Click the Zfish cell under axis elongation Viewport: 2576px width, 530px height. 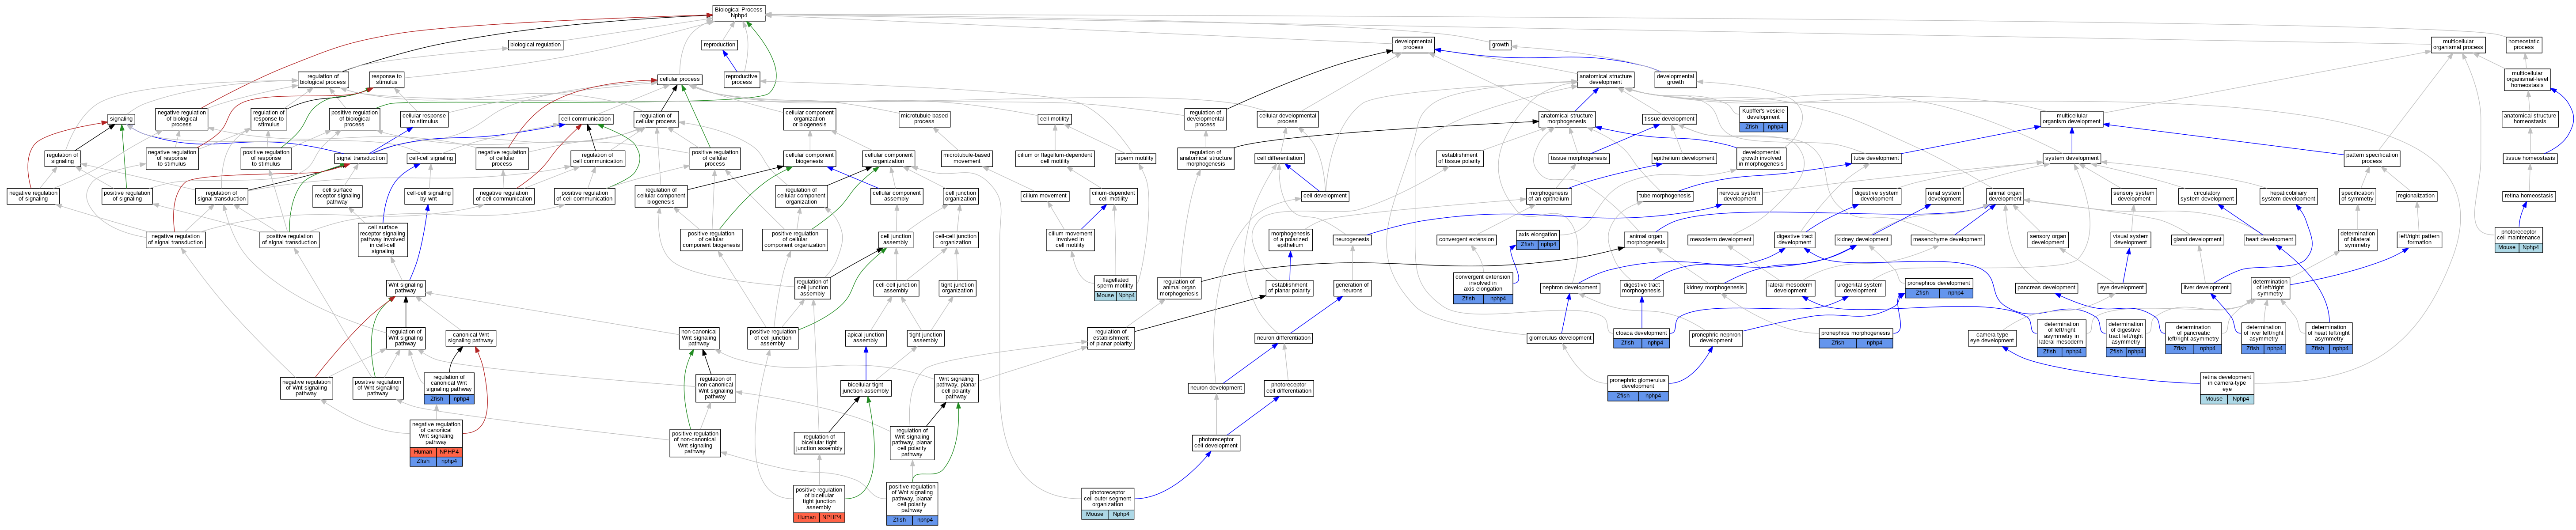point(1527,245)
